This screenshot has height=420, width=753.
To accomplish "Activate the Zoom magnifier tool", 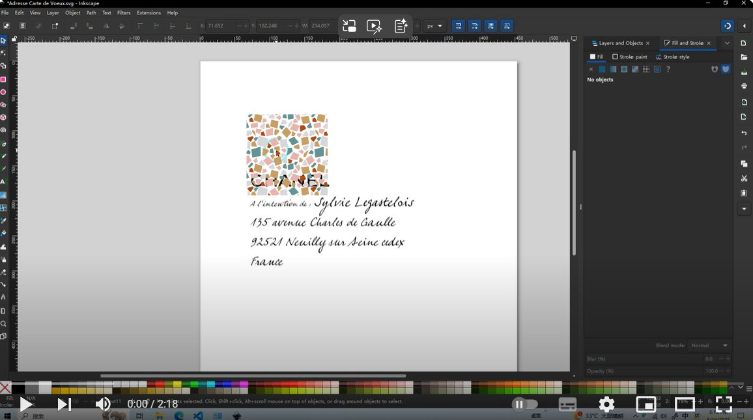I will coord(3,324).
